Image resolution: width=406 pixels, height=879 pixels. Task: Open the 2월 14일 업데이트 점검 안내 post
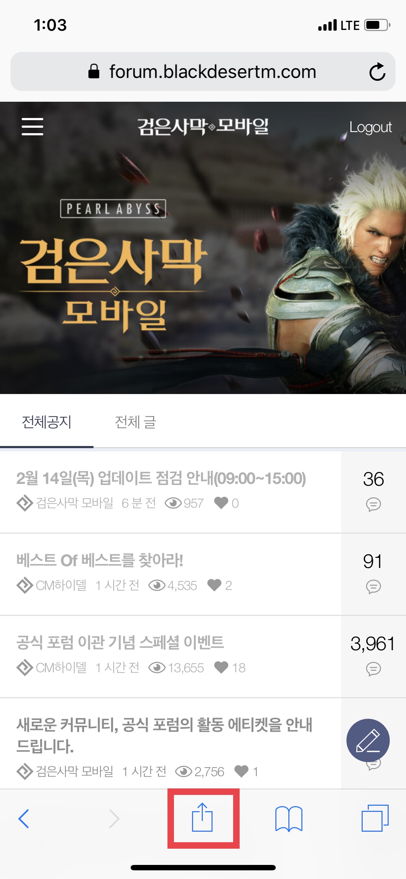(x=161, y=478)
